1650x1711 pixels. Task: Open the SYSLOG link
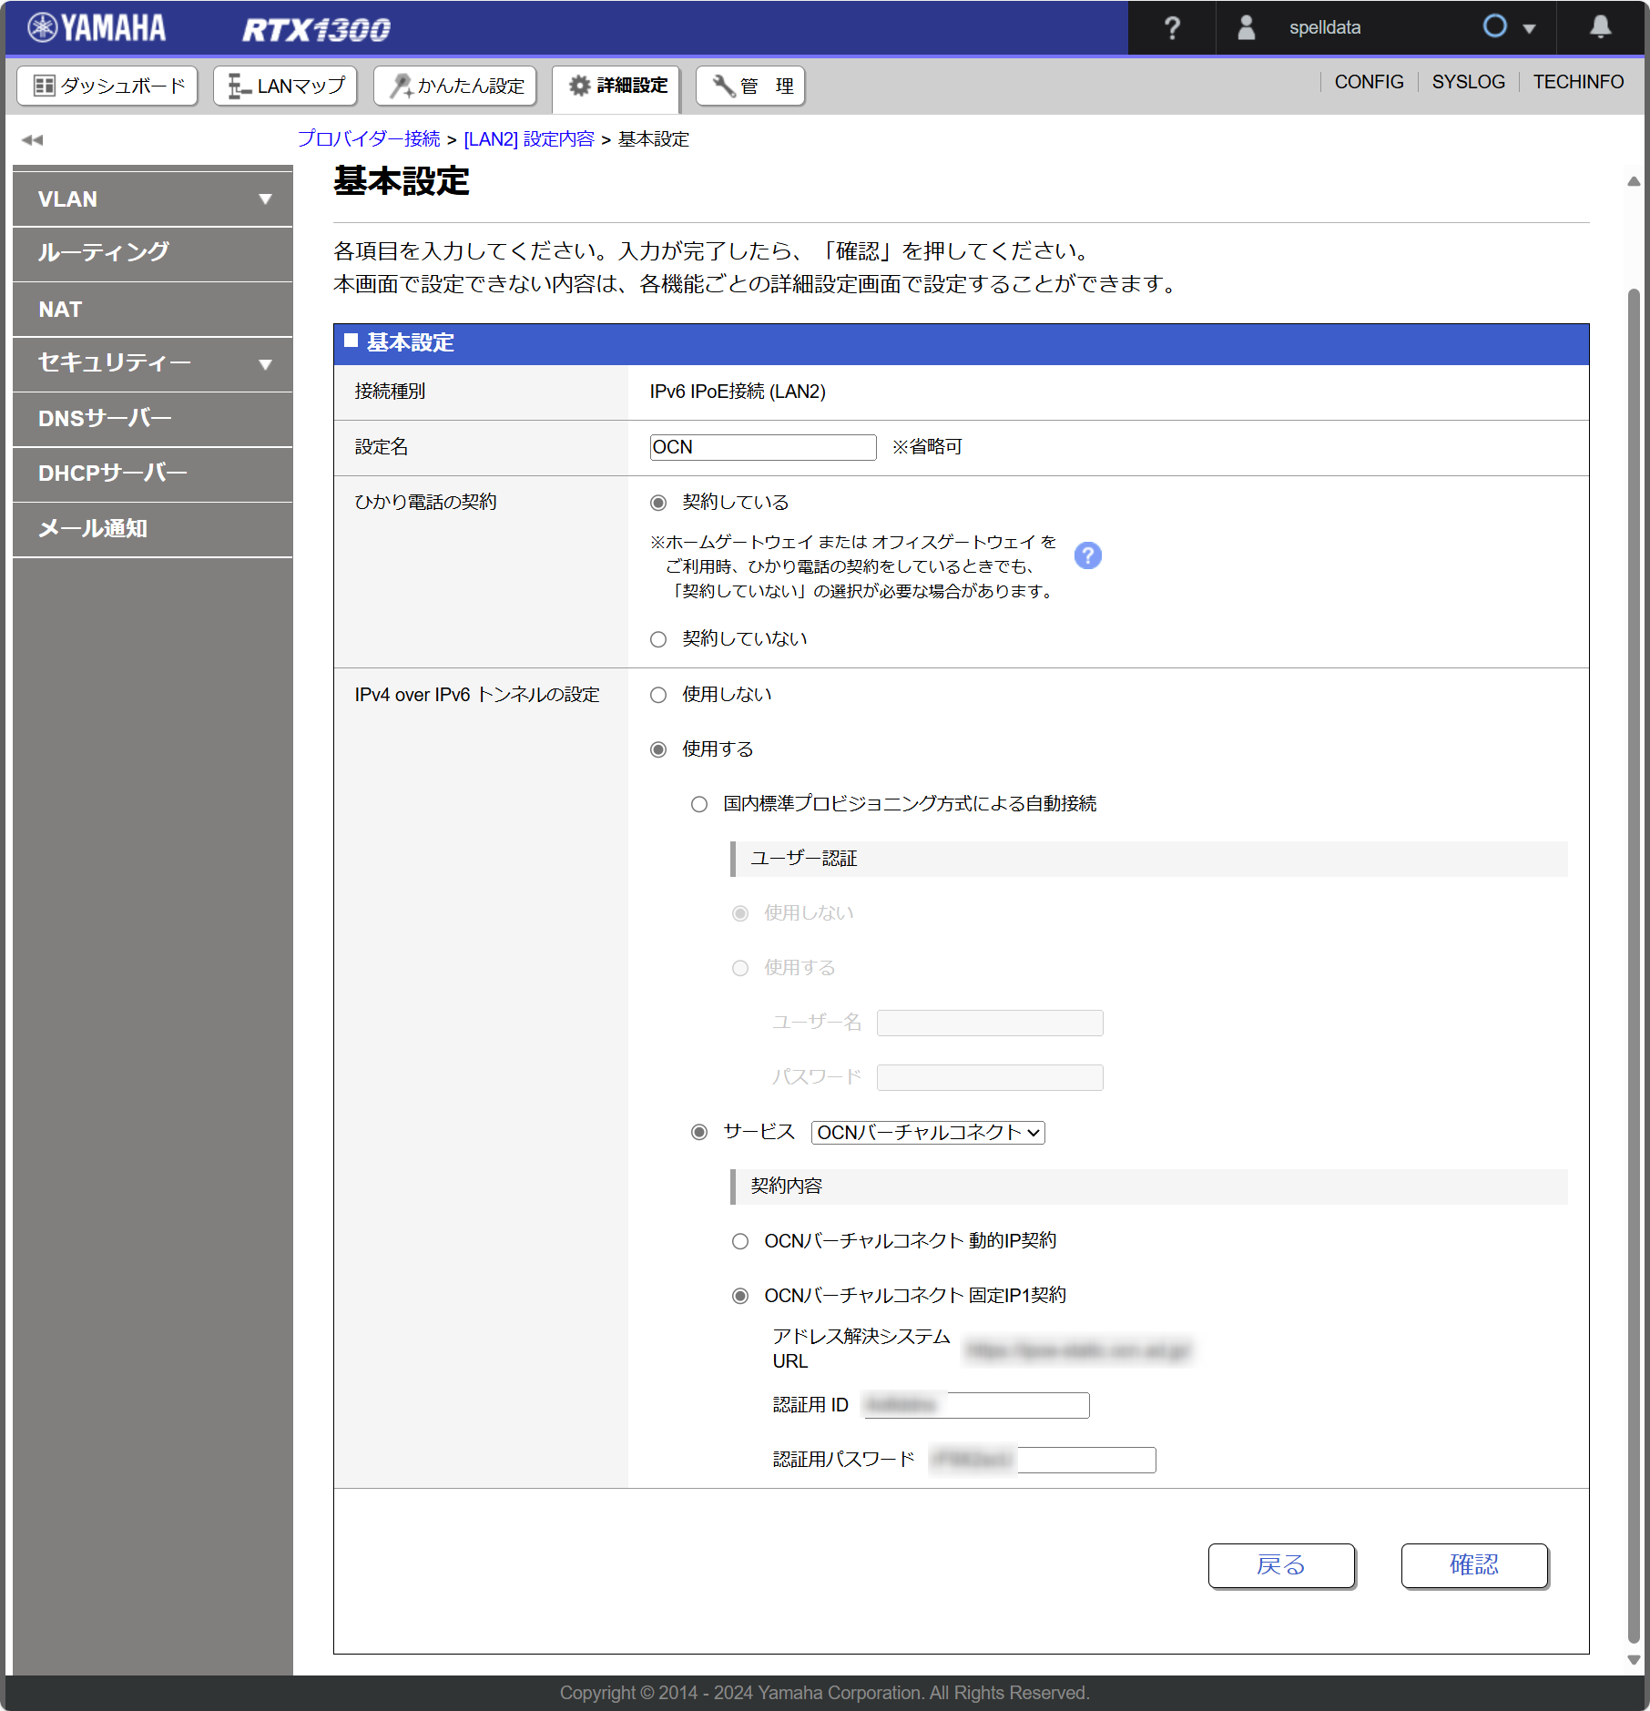1468,82
